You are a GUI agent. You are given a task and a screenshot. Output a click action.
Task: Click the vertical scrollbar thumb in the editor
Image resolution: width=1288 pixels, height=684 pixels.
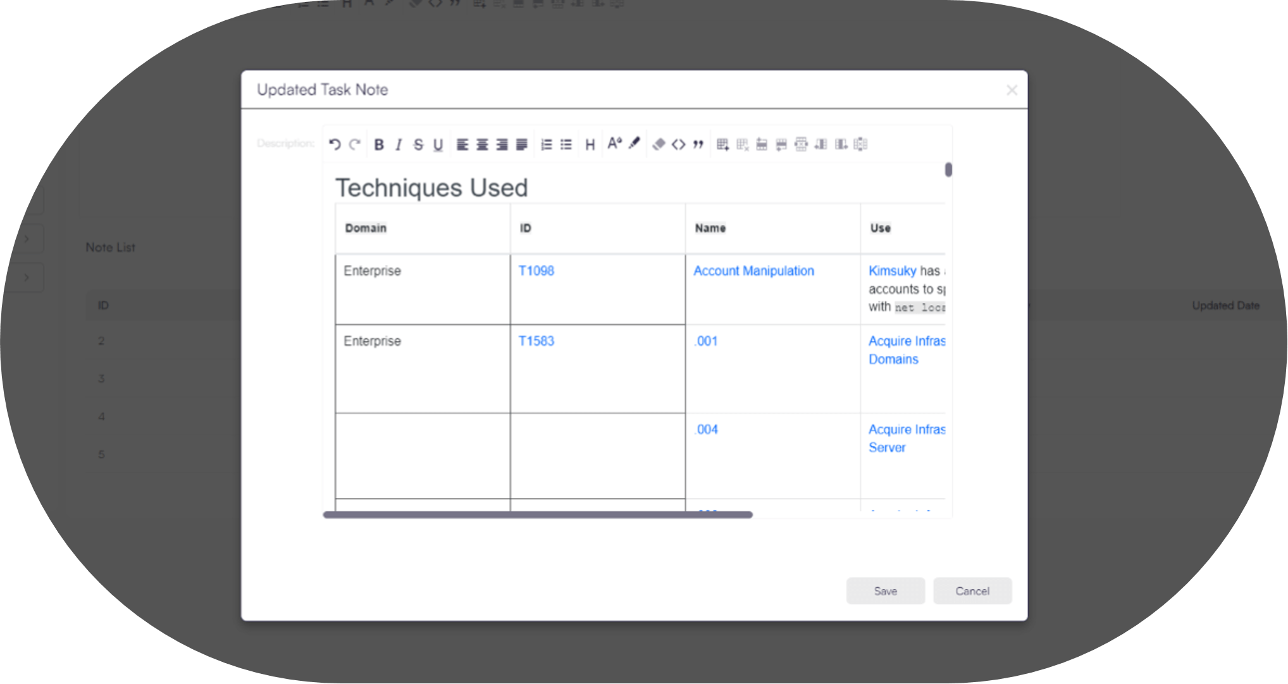click(x=948, y=170)
